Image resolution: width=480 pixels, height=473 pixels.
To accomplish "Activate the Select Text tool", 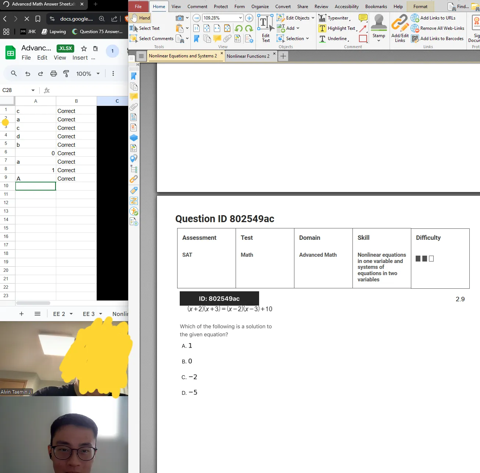I will click(x=144, y=28).
